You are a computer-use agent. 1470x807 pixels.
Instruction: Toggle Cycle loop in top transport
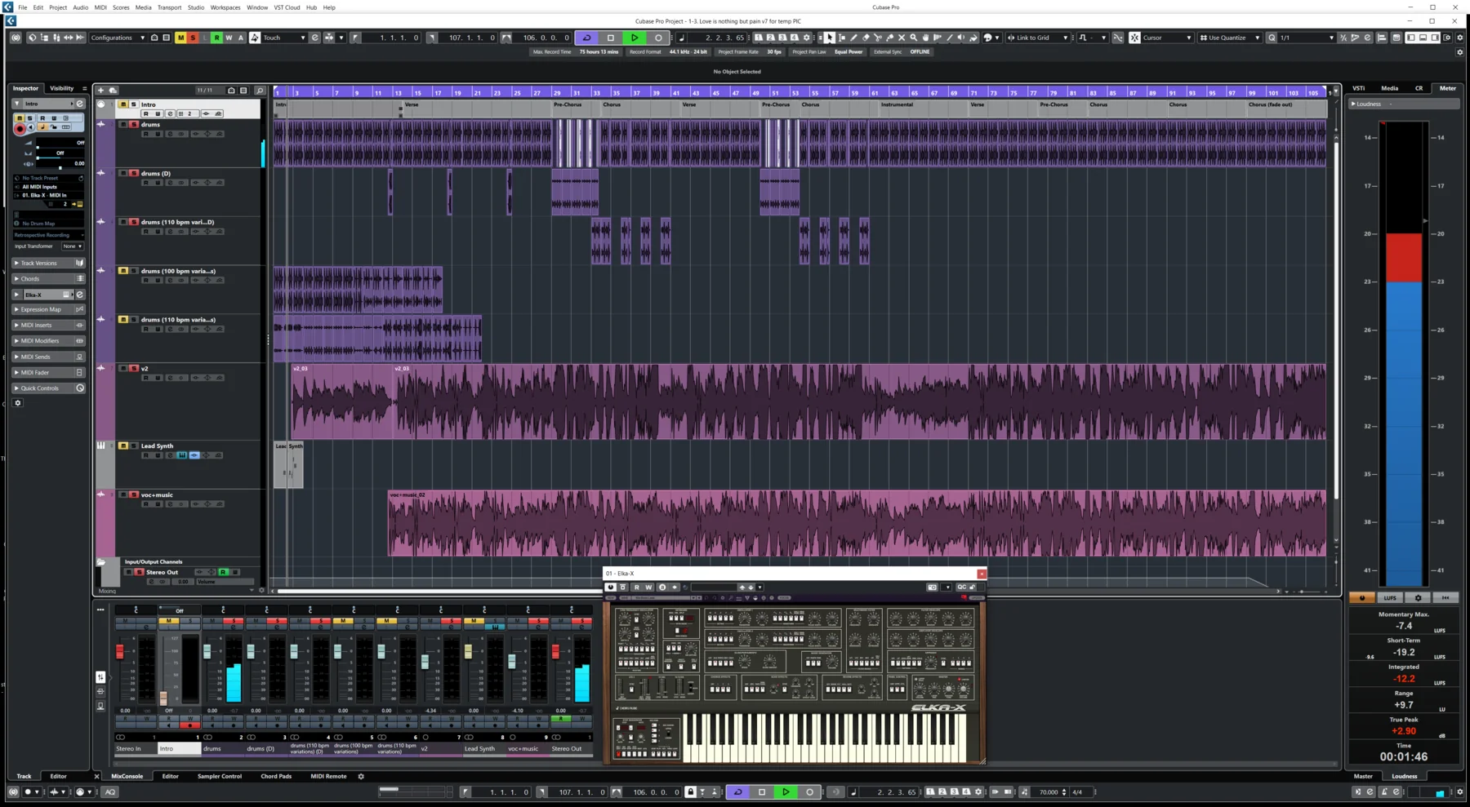(x=586, y=38)
